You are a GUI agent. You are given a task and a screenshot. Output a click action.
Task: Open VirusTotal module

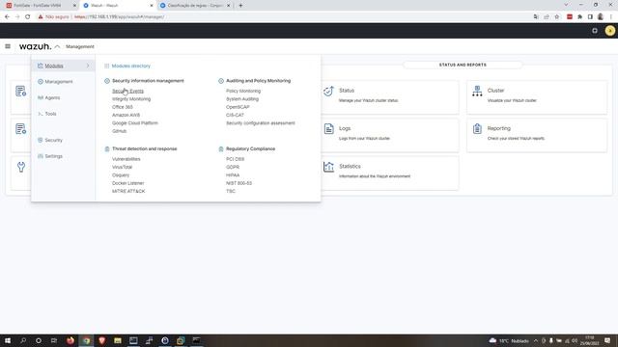123,167
